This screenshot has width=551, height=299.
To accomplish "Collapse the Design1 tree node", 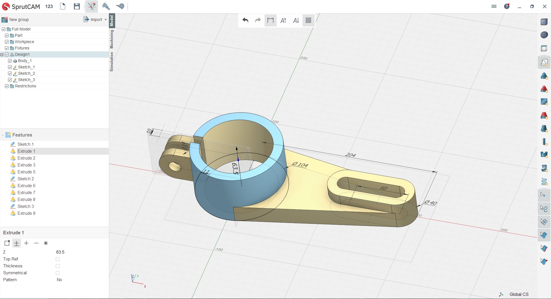I will click(x=2, y=55).
